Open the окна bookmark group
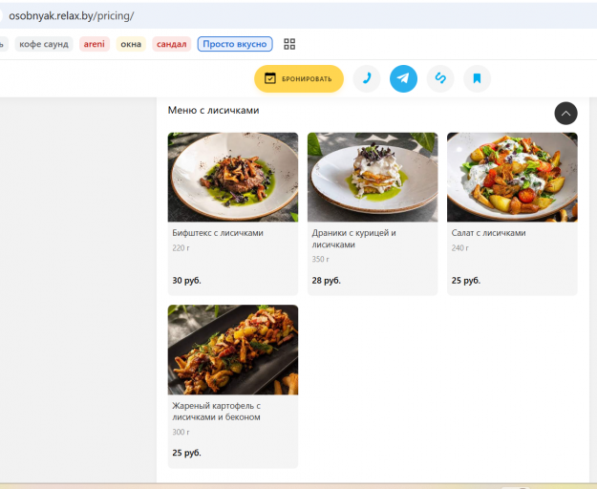Image resolution: width=597 pixels, height=489 pixels. pyautogui.click(x=131, y=44)
